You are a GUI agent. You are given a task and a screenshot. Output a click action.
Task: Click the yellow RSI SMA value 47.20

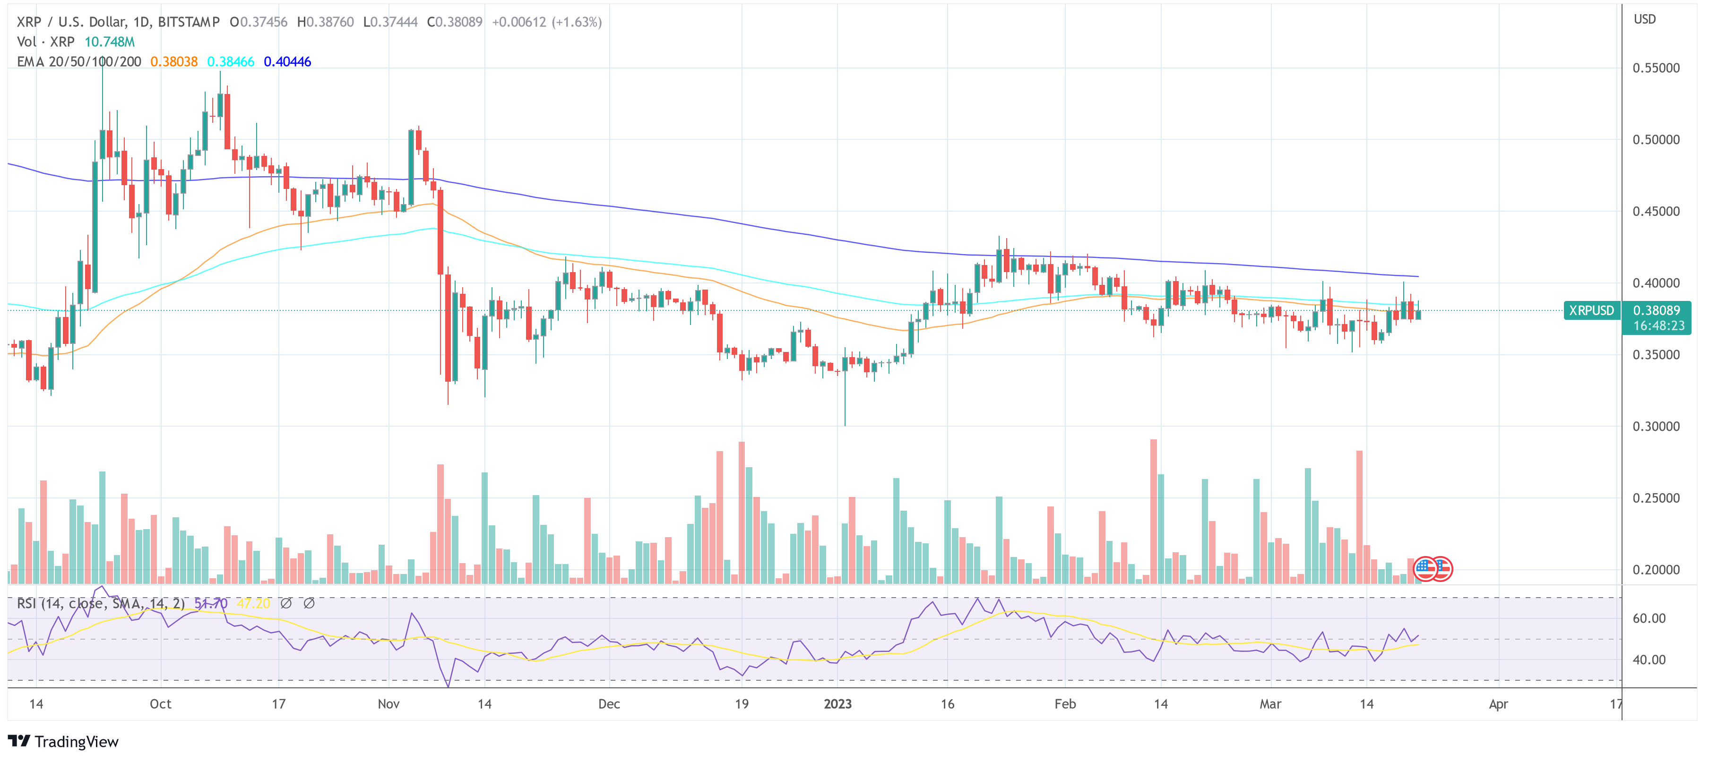253,603
